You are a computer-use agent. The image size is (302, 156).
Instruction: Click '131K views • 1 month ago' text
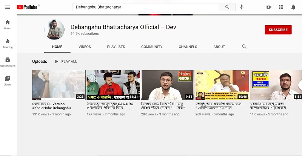click(51, 114)
